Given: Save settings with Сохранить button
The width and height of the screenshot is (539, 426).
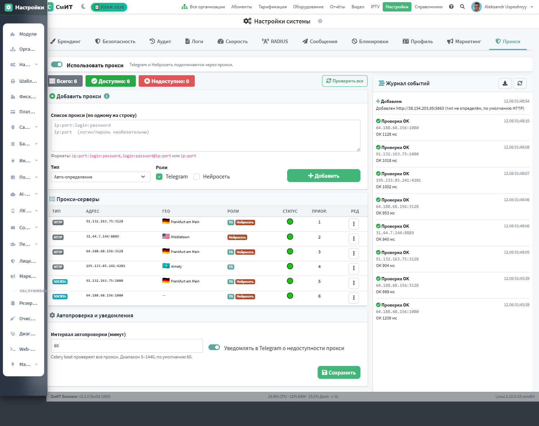Looking at the screenshot, I should [x=339, y=372].
